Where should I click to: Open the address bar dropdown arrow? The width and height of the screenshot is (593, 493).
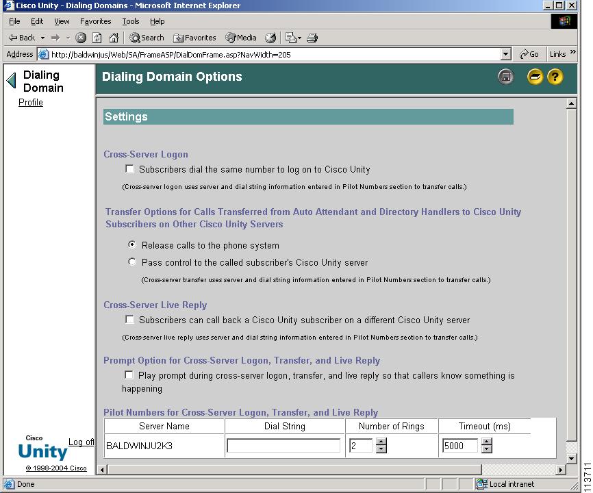coord(505,55)
